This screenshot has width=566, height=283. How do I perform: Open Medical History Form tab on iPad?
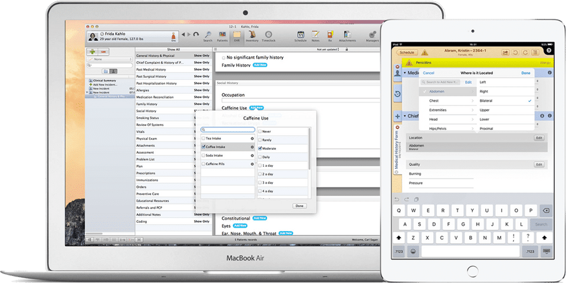(x=397, y=150)
